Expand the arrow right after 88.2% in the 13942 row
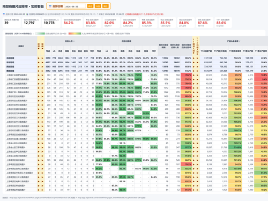Viewport: 268px width, 201px height. pyautogui.click(x=193, y=58)
